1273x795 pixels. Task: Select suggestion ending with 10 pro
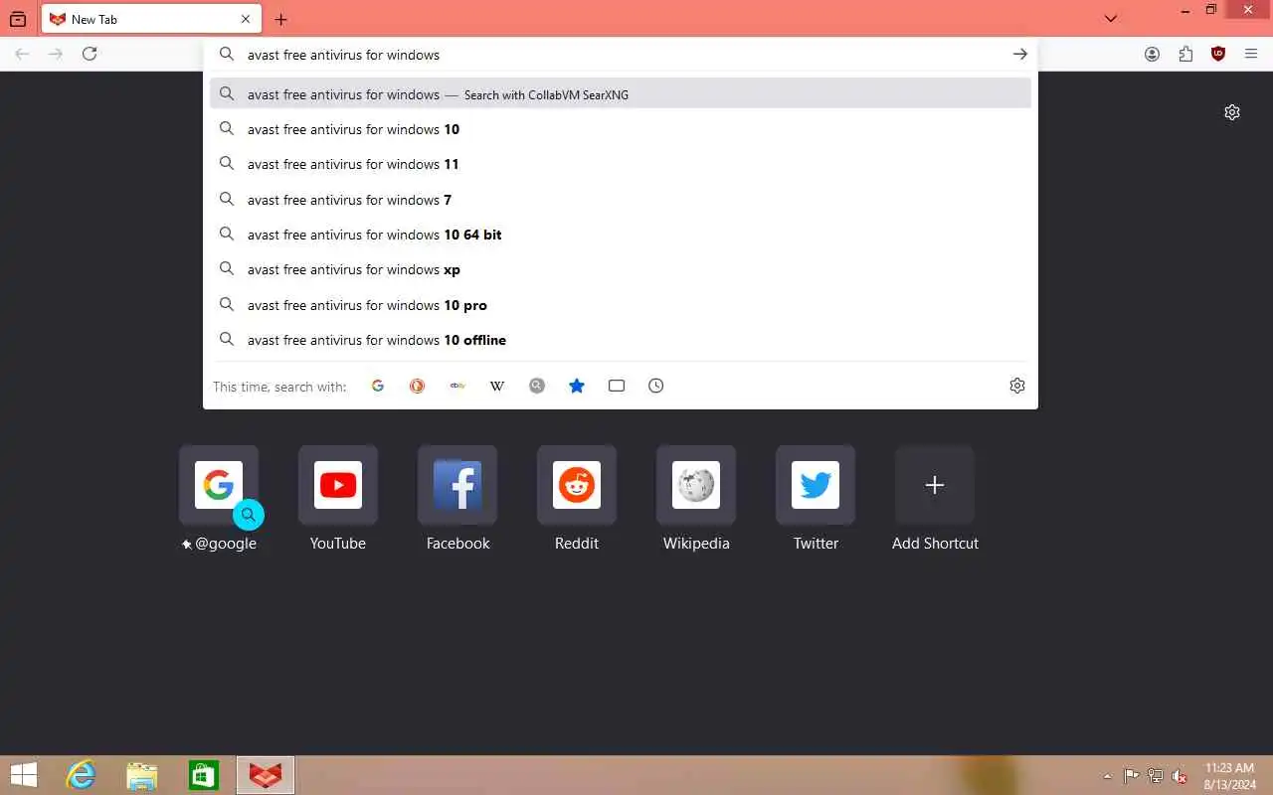pos(621,305)
